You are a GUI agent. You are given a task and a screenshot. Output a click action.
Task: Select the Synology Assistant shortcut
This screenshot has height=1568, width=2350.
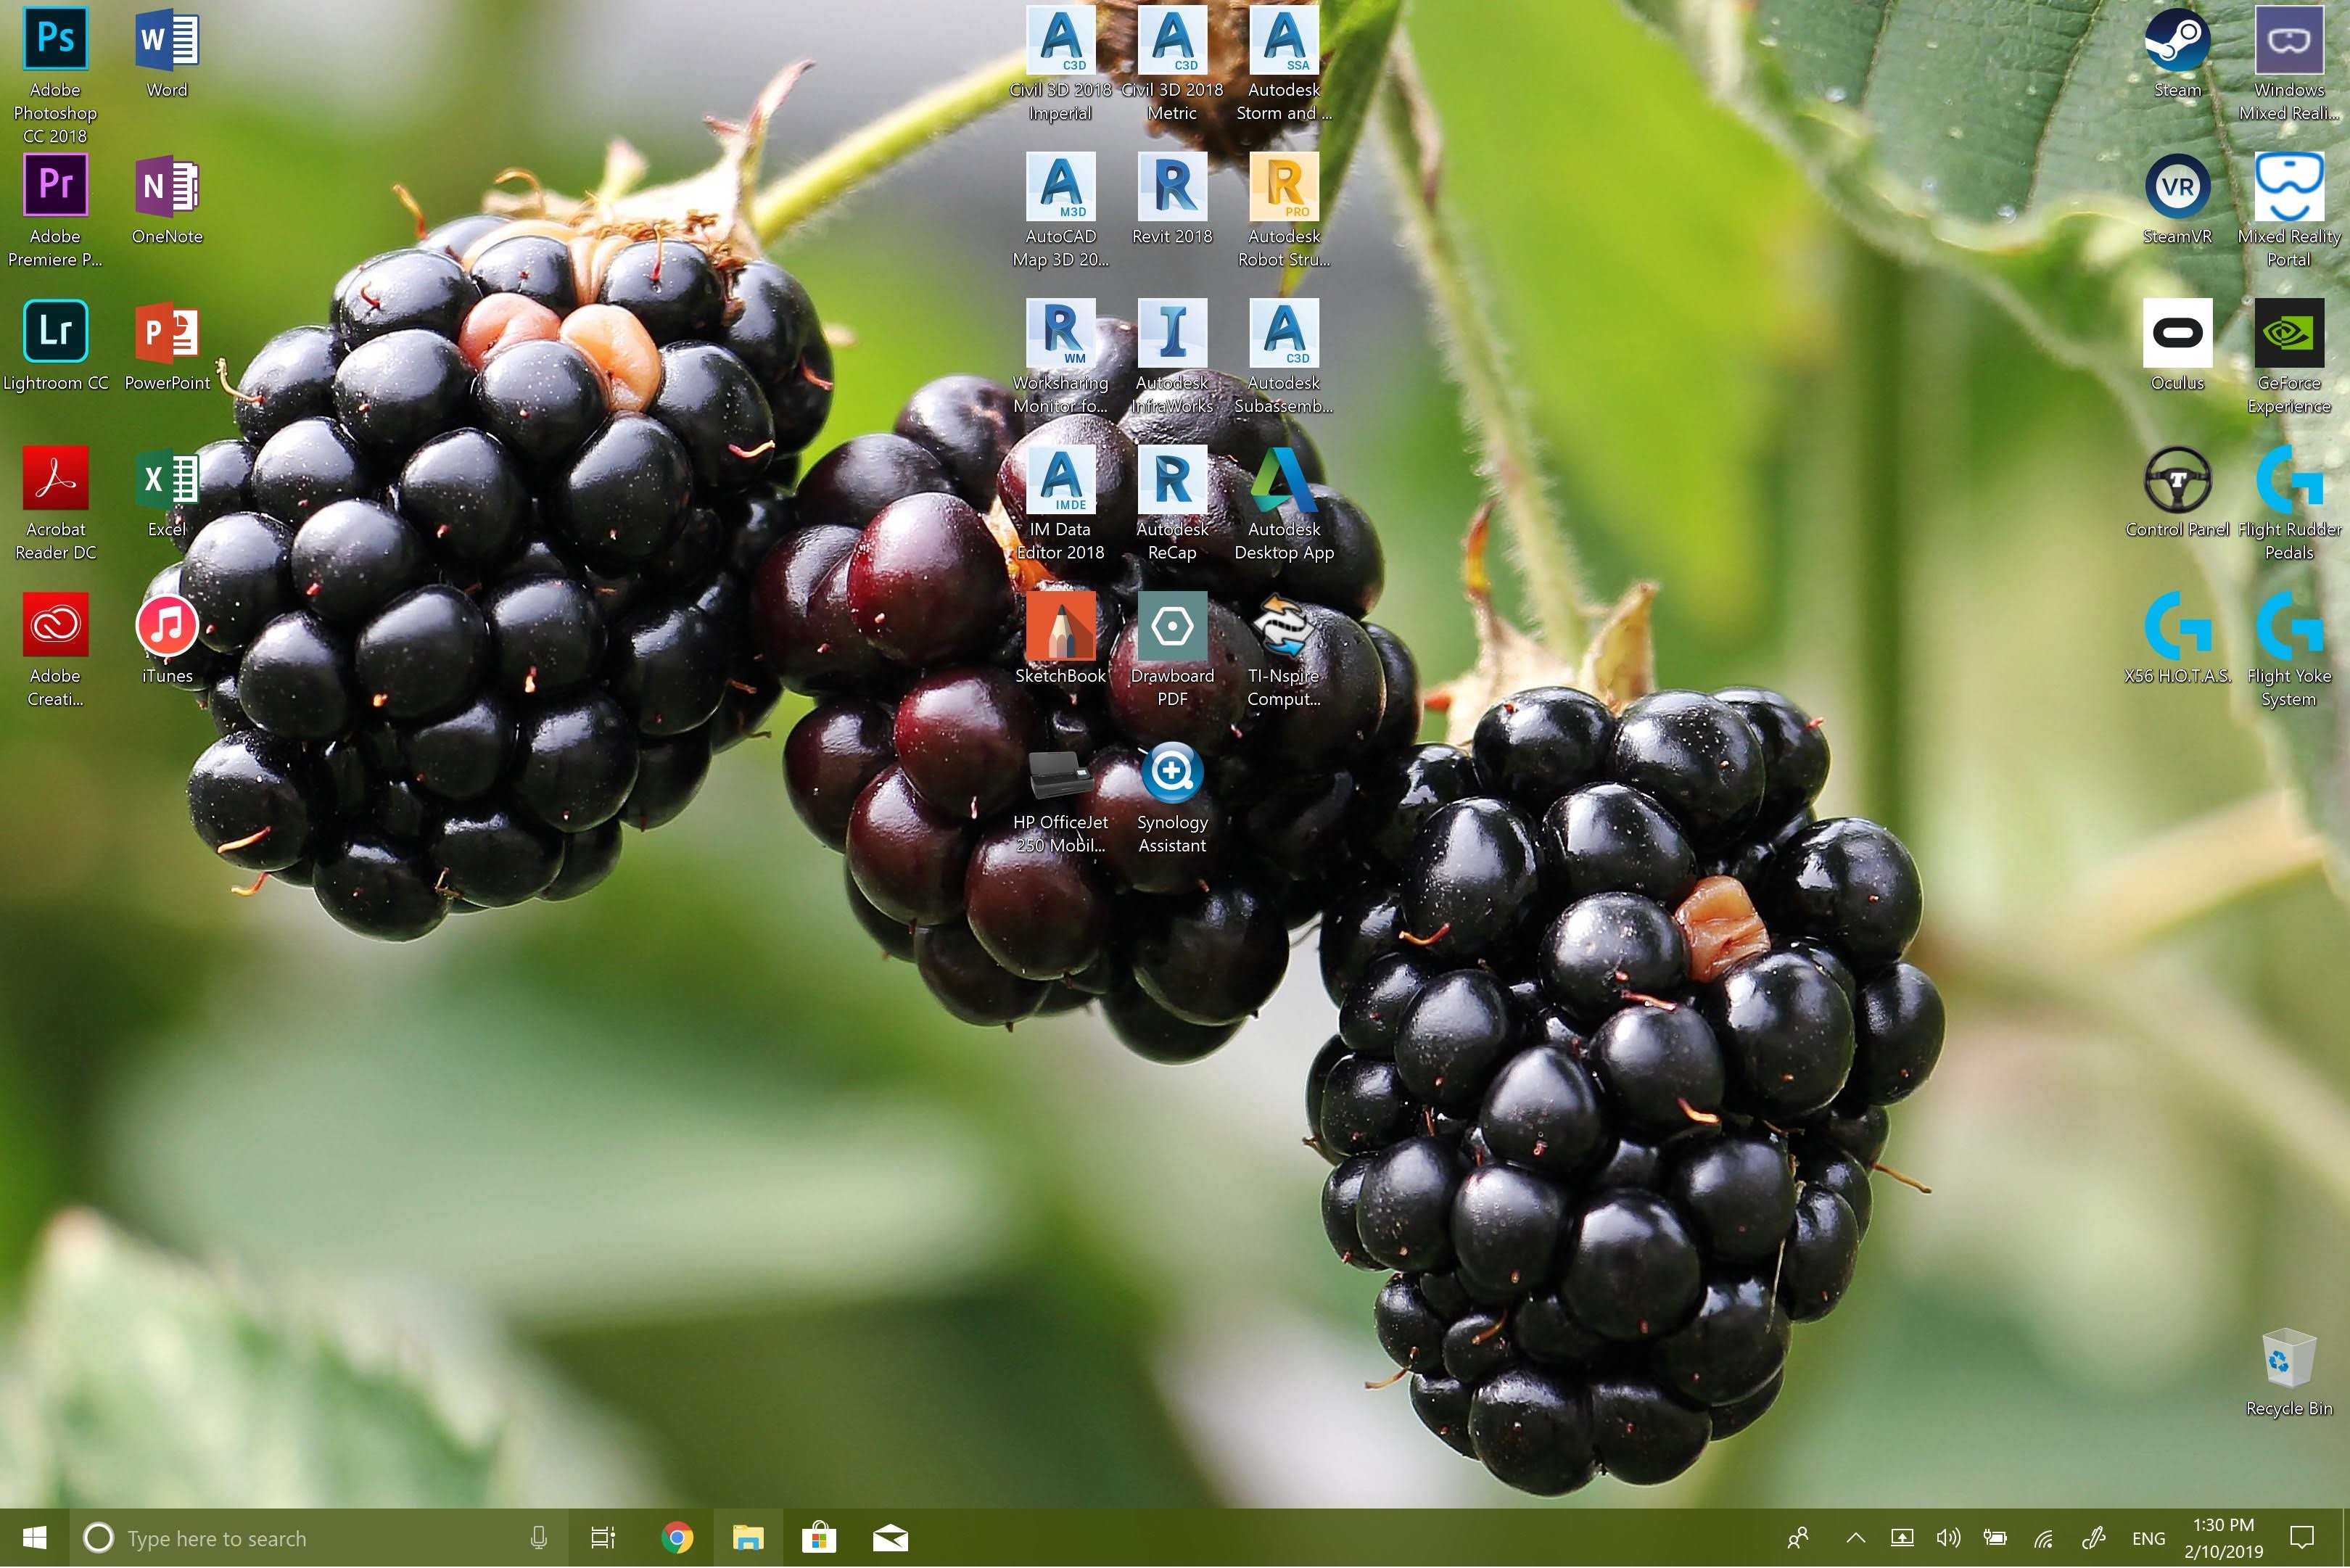click(1172, 772)
